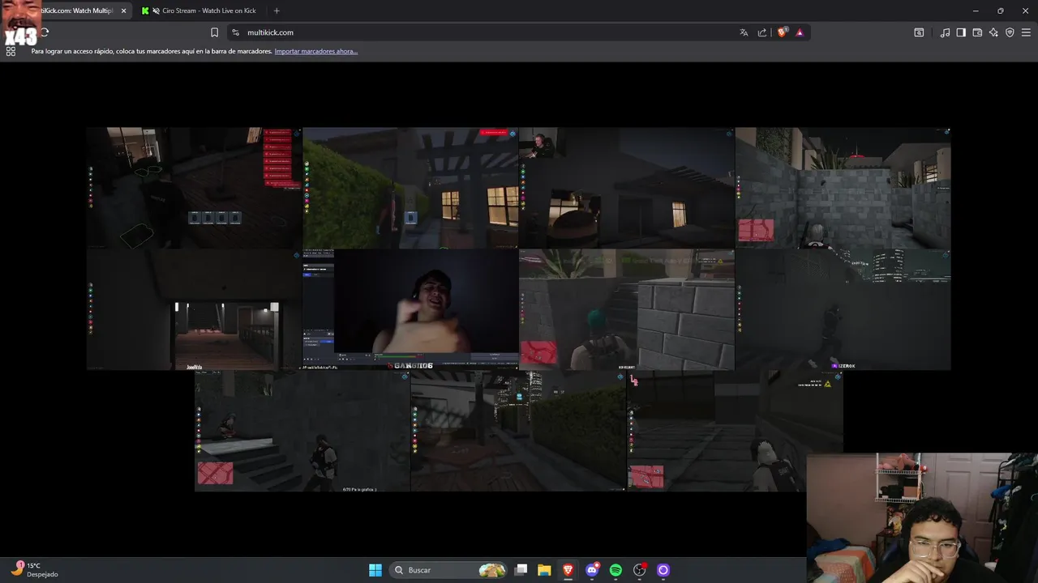Reload the multikick.com page
This screenshot has height=583, width=1038.
[x=45, y=32]
